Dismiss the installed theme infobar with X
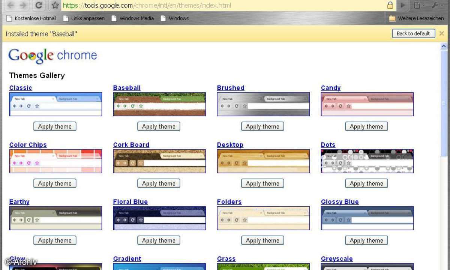Viewport: 450px width, 270px height. (441, 33)
